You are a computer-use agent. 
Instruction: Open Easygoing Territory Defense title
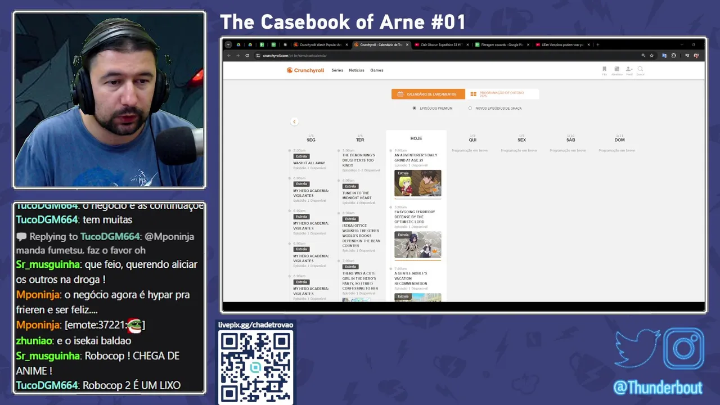(x=415, y=217)
